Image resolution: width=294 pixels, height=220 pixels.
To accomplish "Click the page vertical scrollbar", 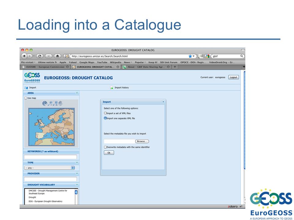I will tap(244, 120).
